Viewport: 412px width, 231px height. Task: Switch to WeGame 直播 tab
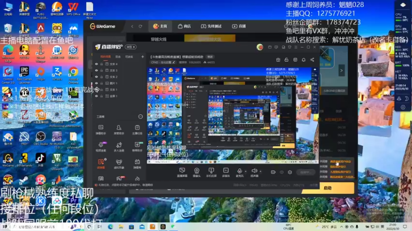coord(239,26)
